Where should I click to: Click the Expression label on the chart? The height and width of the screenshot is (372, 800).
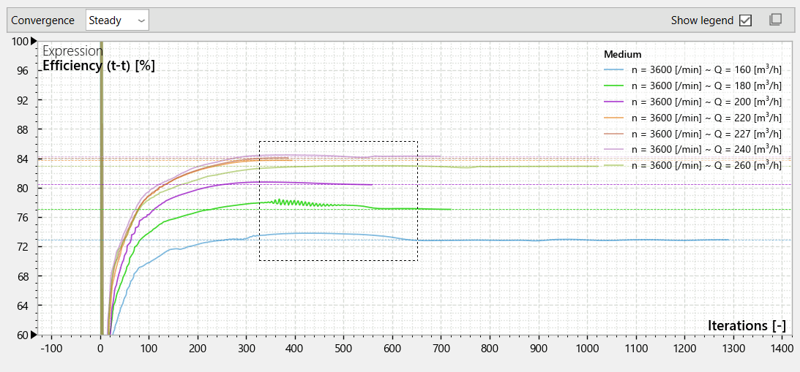tap(72, 51)
